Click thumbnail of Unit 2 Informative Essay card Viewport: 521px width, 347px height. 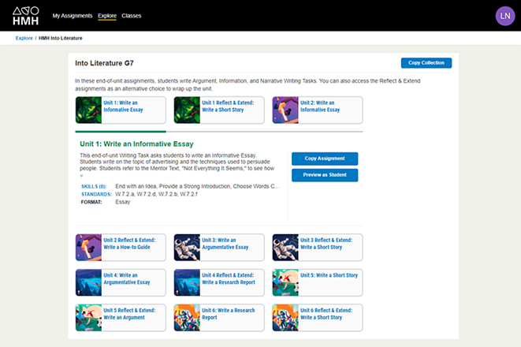click(x=285, y=110)
